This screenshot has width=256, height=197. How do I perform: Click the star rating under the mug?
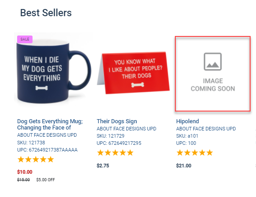pos(36,159)
